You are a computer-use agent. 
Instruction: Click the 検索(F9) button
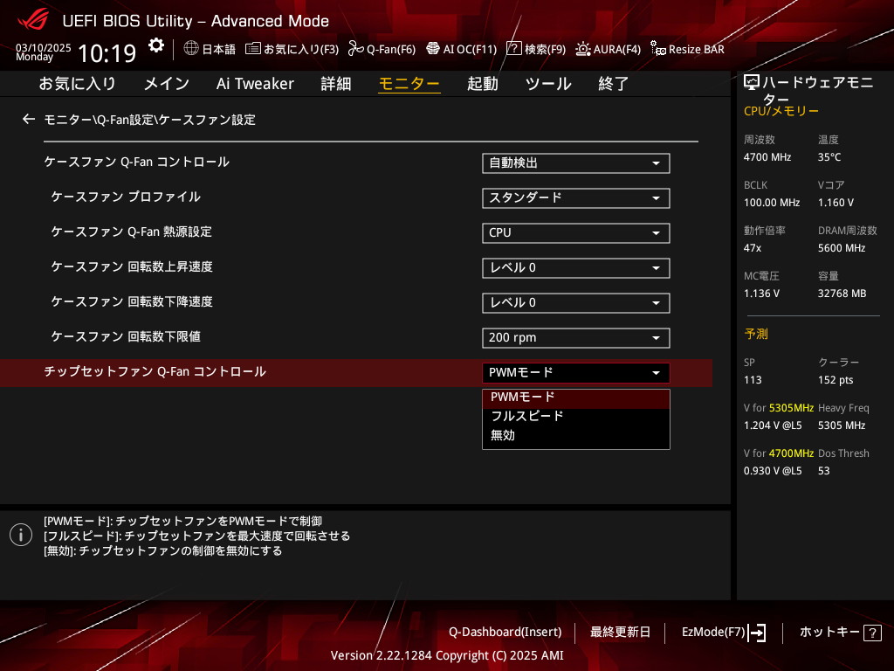[x=536, y=49]
